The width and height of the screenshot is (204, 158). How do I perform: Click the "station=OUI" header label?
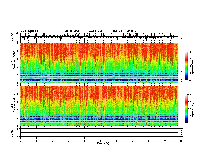pos(95,31)
